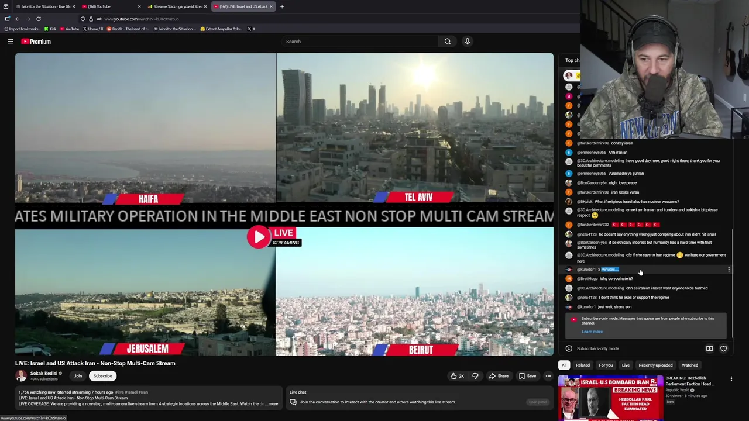Go to YouTube Premium home logo
749x421 pixels.
tap(36, 42)
